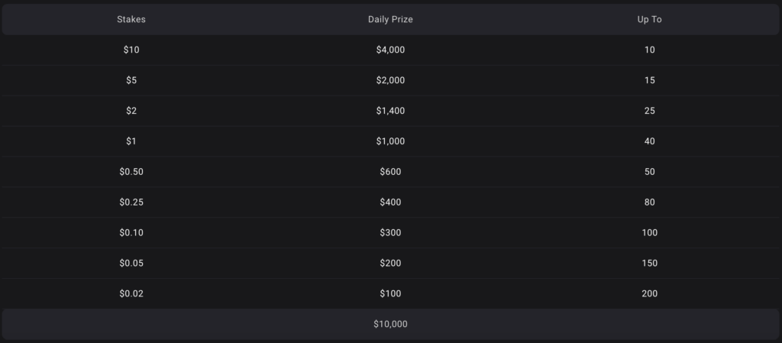
Task: Click the 80 value in Up To column
Action: tap(649, 202)
